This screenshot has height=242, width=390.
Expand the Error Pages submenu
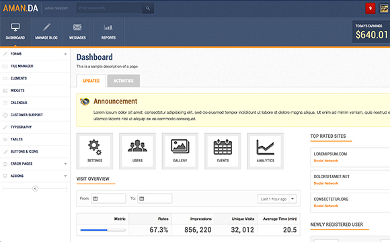[35, 163]
